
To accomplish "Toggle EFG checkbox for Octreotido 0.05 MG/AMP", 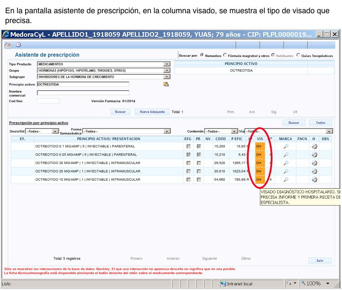I will [x=188, y=155].
